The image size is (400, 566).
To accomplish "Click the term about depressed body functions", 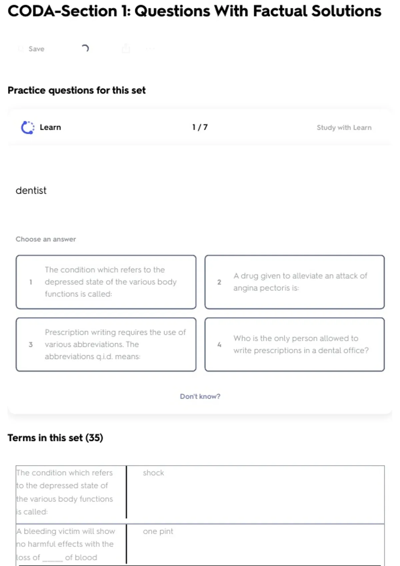I will pos(65,492).
